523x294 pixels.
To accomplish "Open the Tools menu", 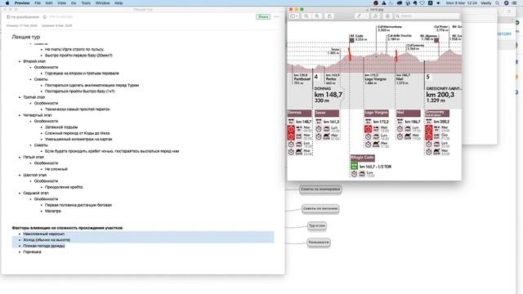I will click(x=86, y=3).
